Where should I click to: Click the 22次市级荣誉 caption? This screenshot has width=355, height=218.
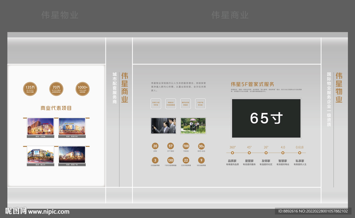tap(186, 165)
